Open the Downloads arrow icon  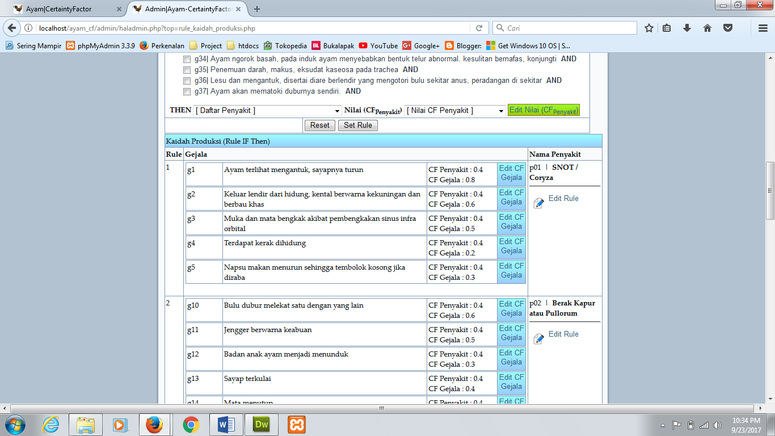coord(687,28)
